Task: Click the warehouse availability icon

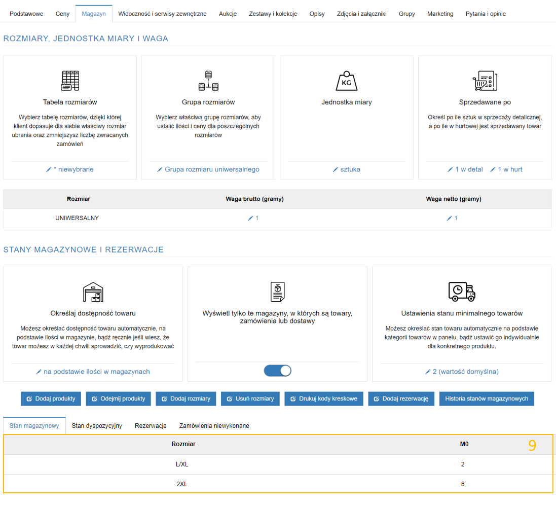Action: point(93,292)
